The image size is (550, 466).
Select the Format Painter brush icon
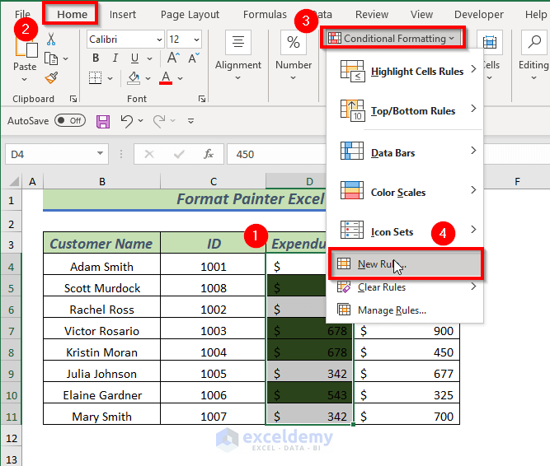click(x=51, y=78)
